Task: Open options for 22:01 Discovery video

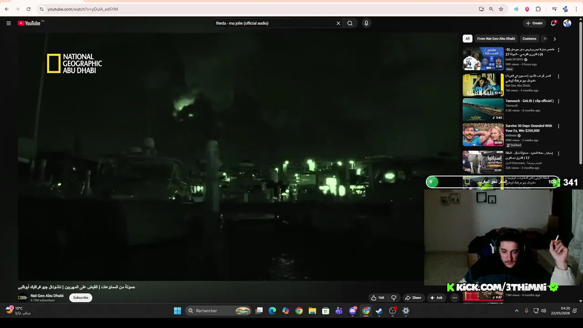Action: point(558,154)
